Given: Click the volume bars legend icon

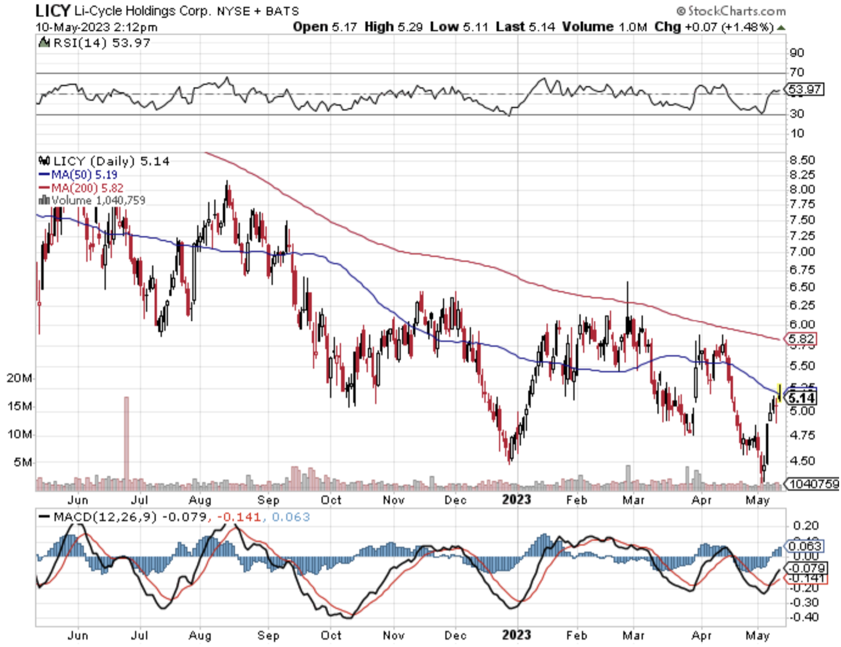Looking at the screenshot, I should click(44, 200).
